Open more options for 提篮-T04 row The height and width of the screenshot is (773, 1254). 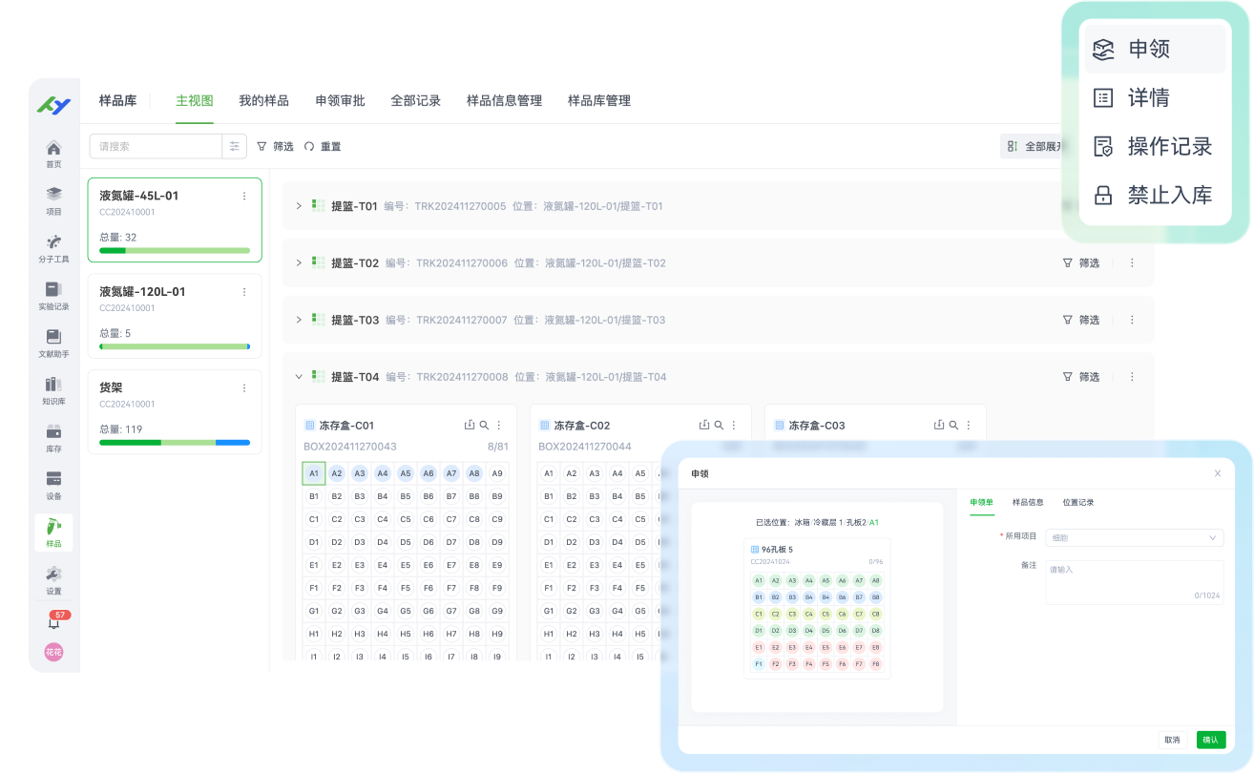(1133, 377)
